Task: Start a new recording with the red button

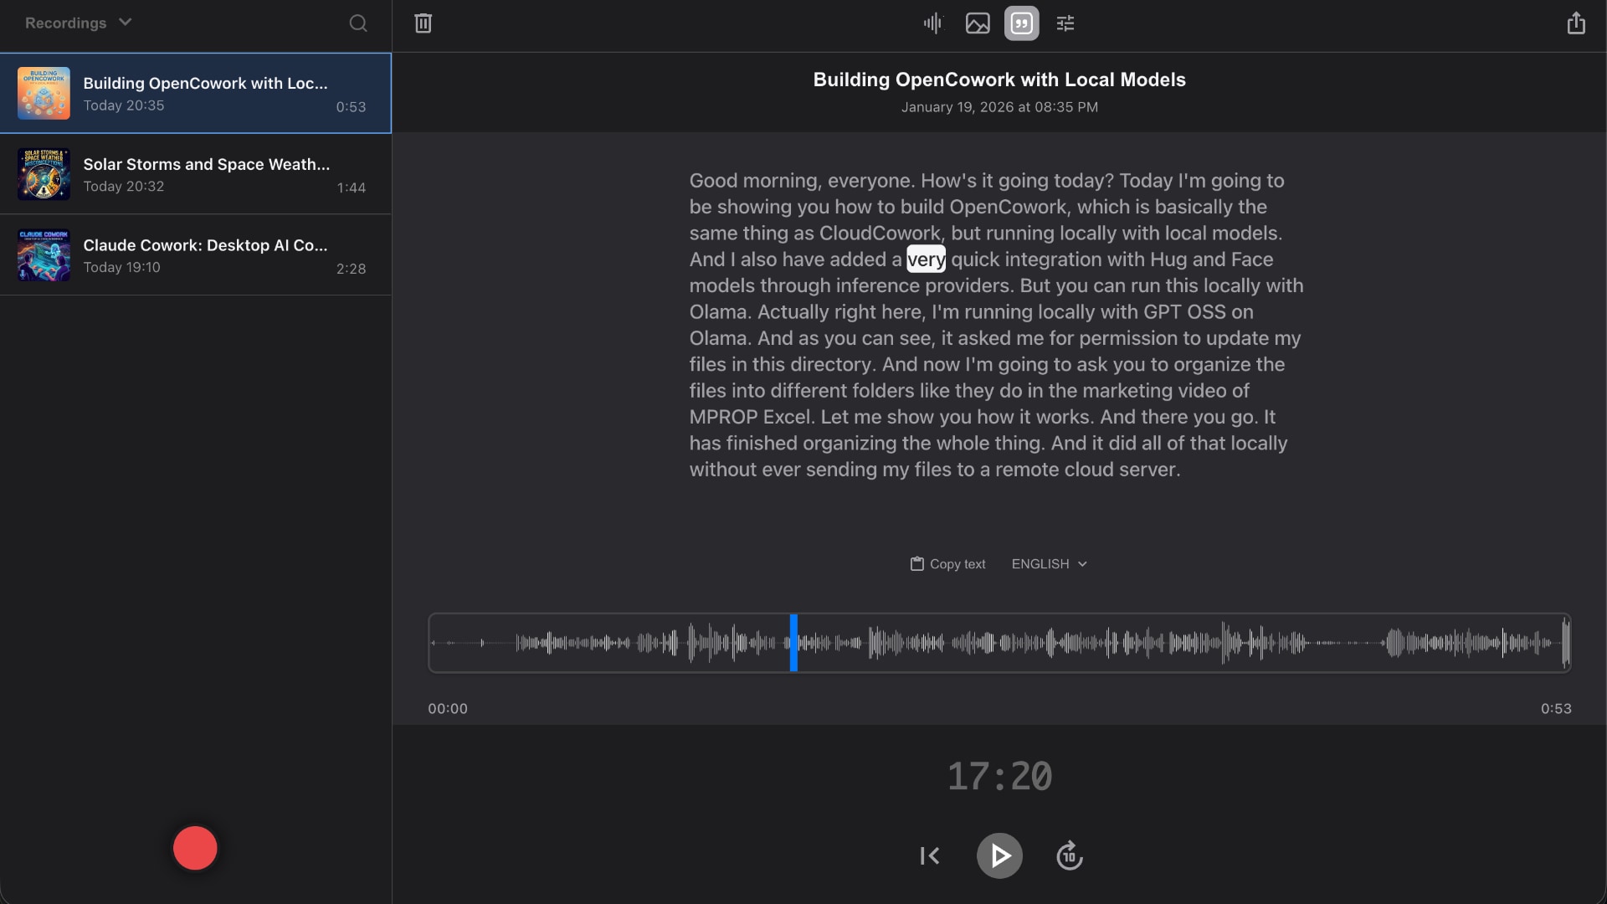Action: click(x=195, y=848)
